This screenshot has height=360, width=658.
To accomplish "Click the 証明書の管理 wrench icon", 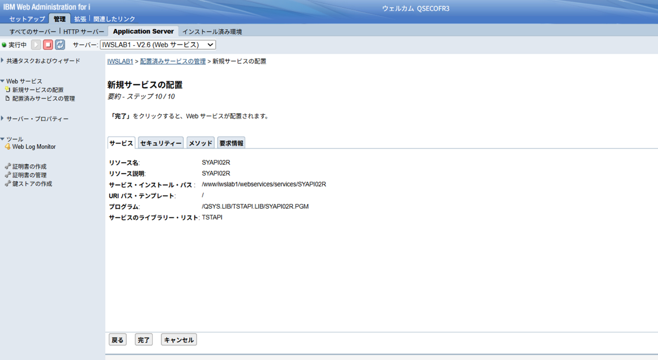I will click(x=7, y=175).
